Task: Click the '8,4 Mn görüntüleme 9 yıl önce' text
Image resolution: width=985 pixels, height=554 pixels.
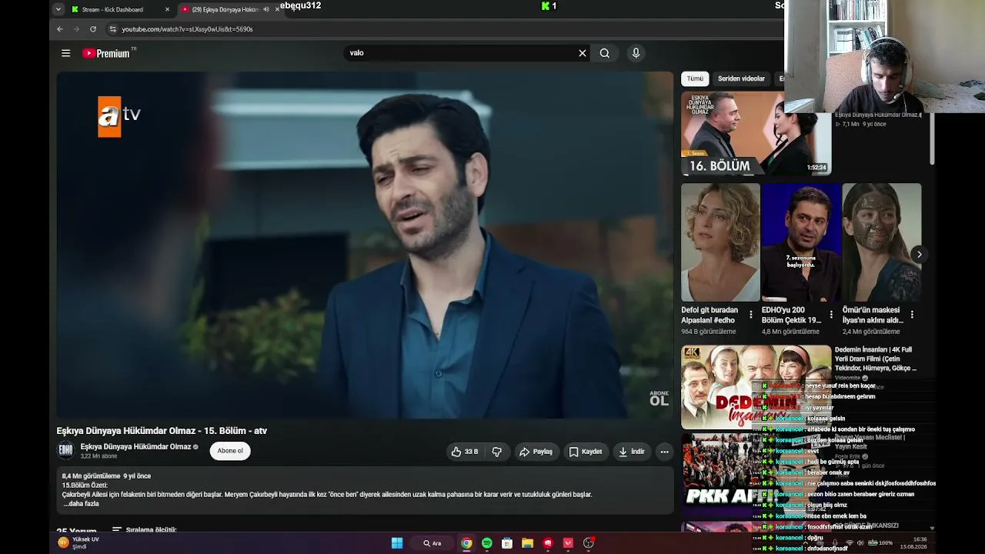Action: point(106,476)
